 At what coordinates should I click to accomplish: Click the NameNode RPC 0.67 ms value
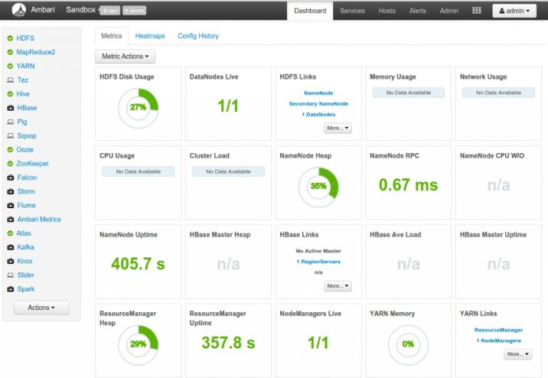coord(408,185)
